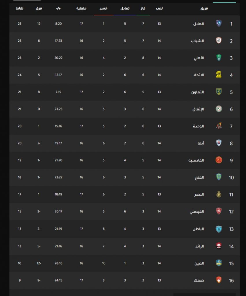The width and height of the screenshot is (246, 296).
Task: Click the الفيصلي club crest icon
Action: pos(219,212)
